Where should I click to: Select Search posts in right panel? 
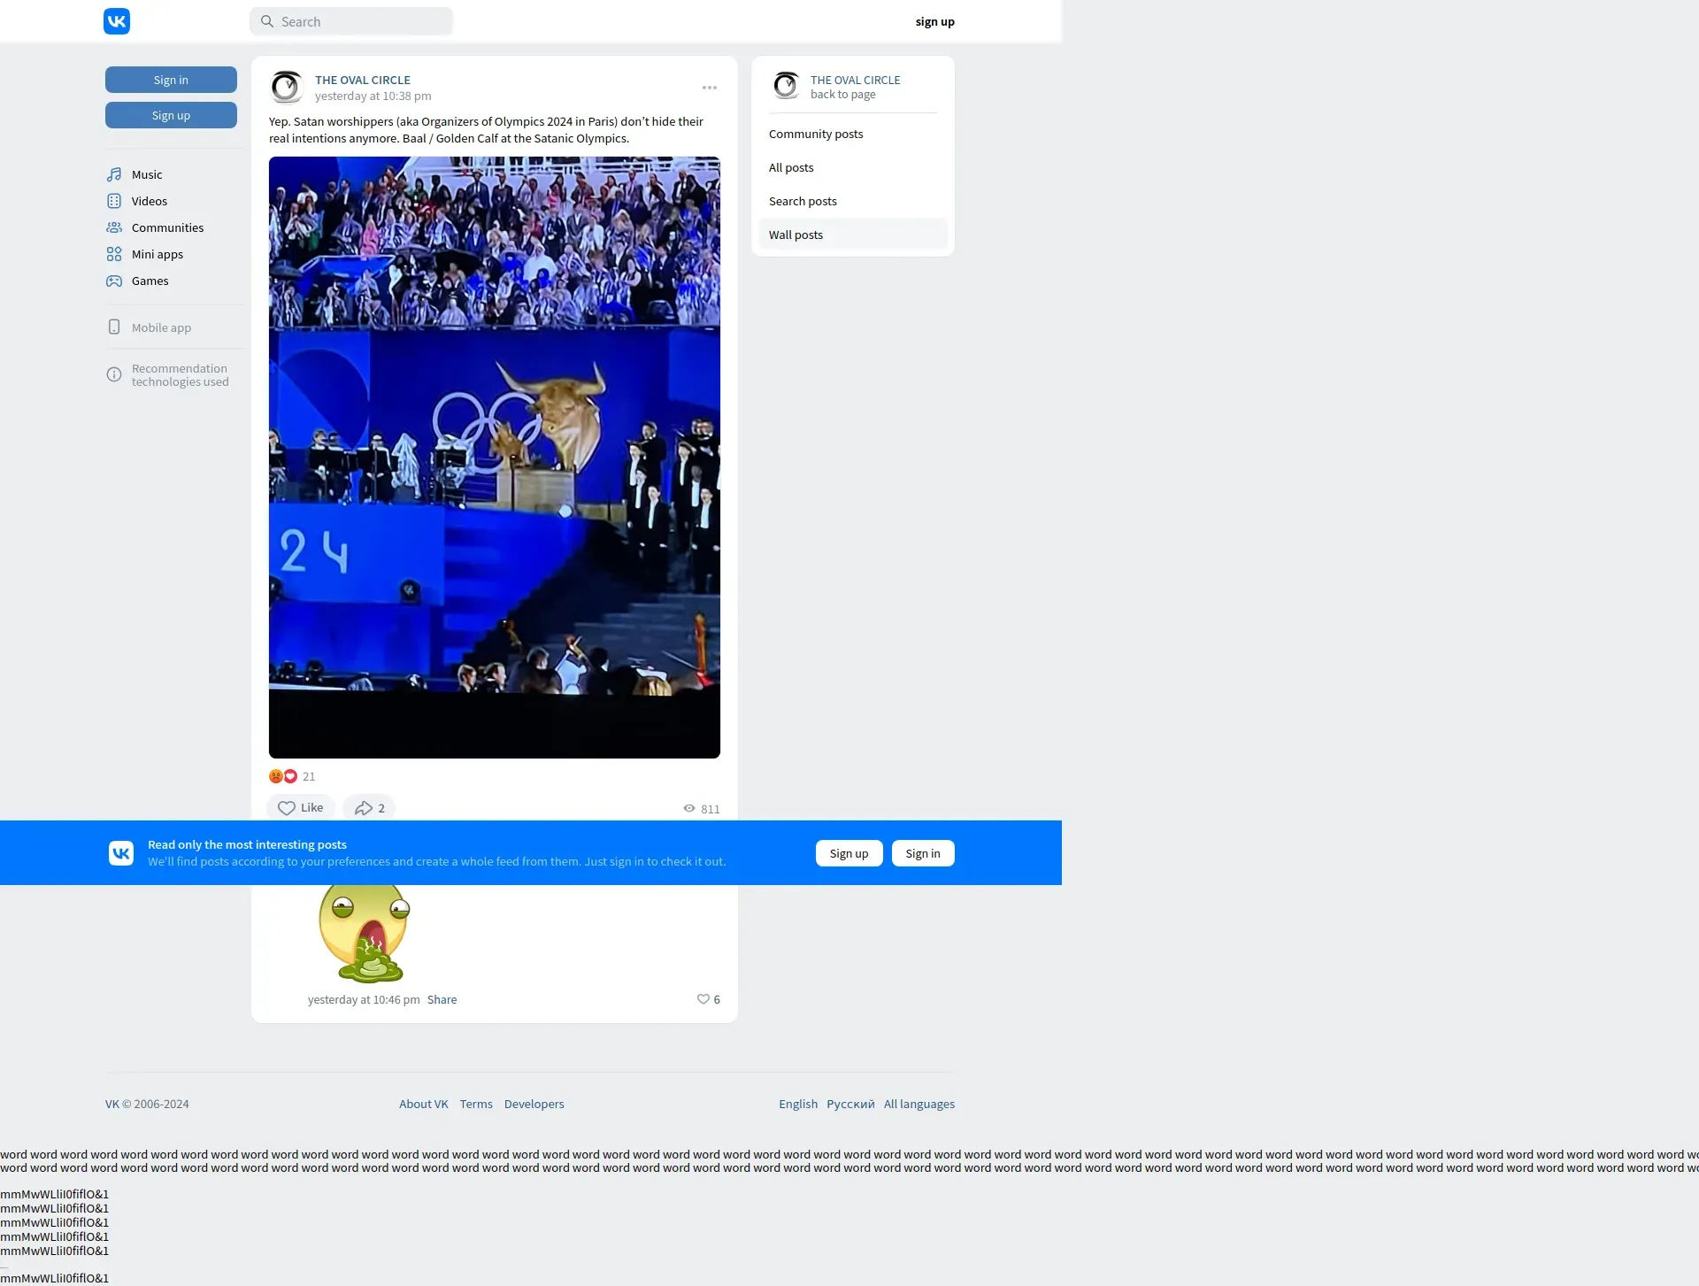(x=803, y=201)
